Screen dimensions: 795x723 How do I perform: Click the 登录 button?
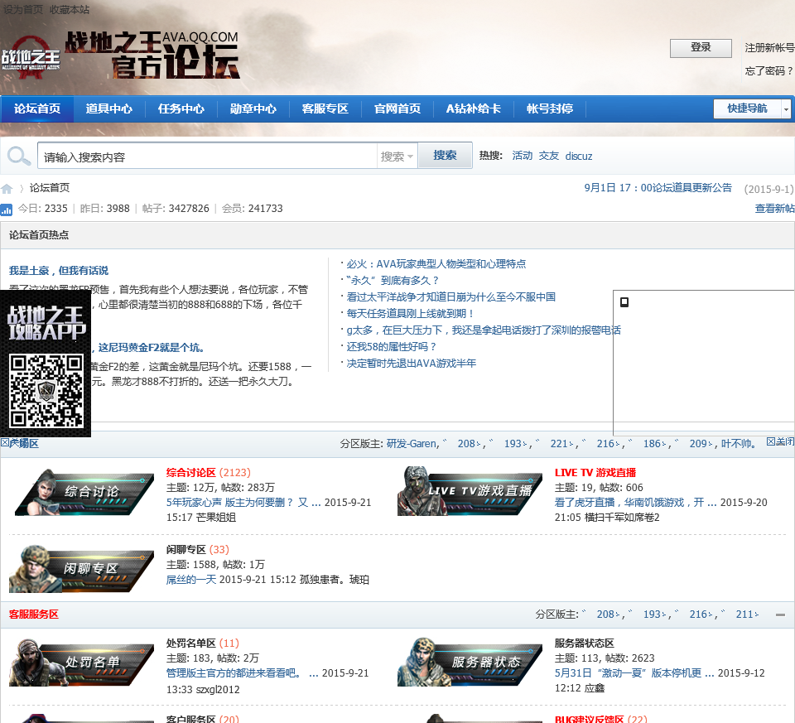pyautogui.click(x=701, y=48)
